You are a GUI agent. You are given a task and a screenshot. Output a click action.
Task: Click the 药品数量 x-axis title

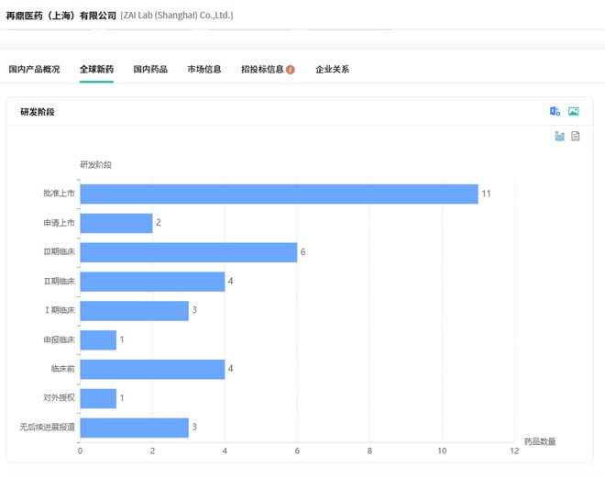[x=540, y=441]
